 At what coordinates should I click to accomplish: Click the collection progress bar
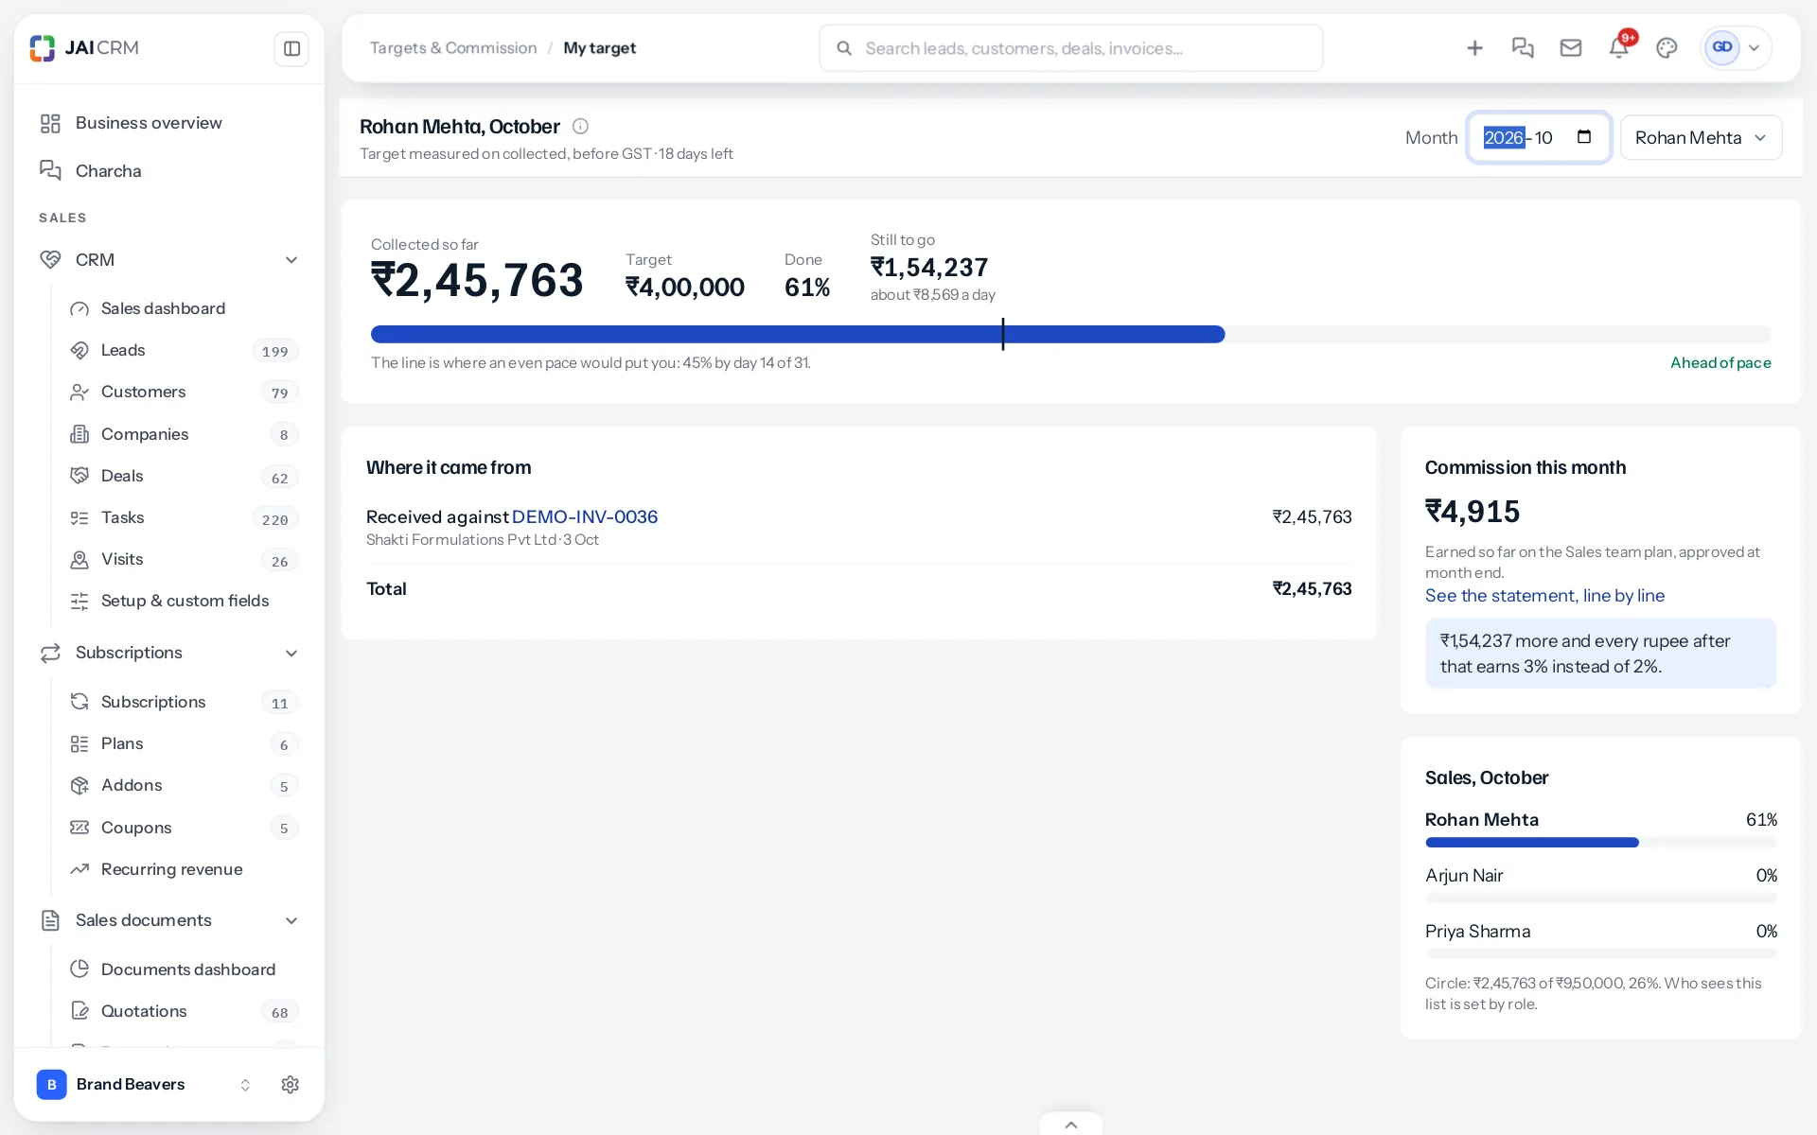click(x=1070, y=334)
